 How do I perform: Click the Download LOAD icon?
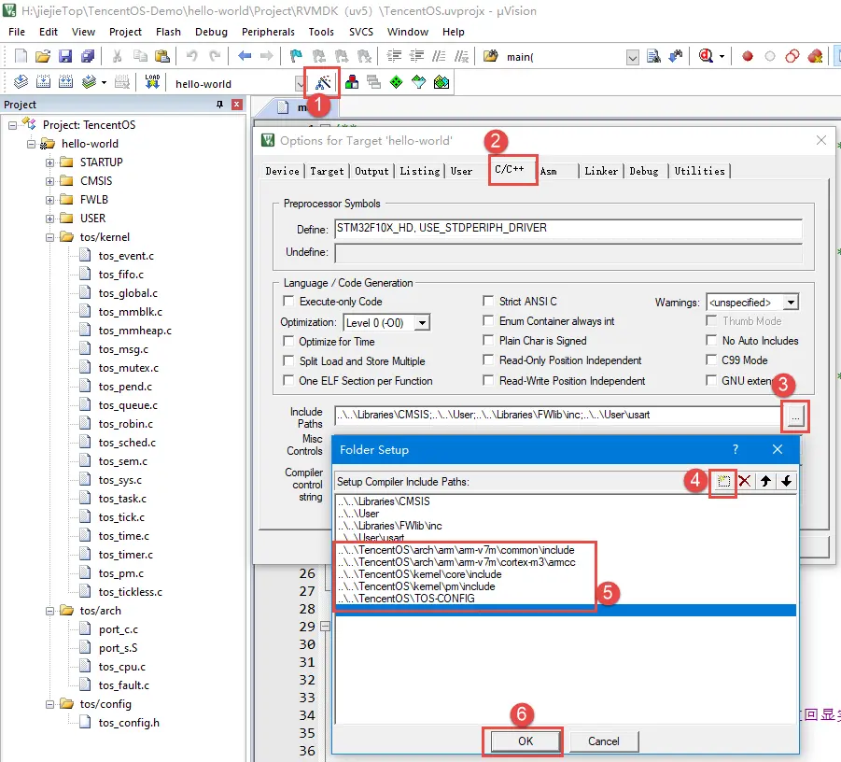pos(152,82)
